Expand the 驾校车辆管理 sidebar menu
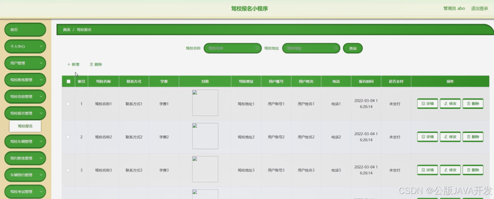Viewport: 494px width, 199px height. [x=25, y=141]
